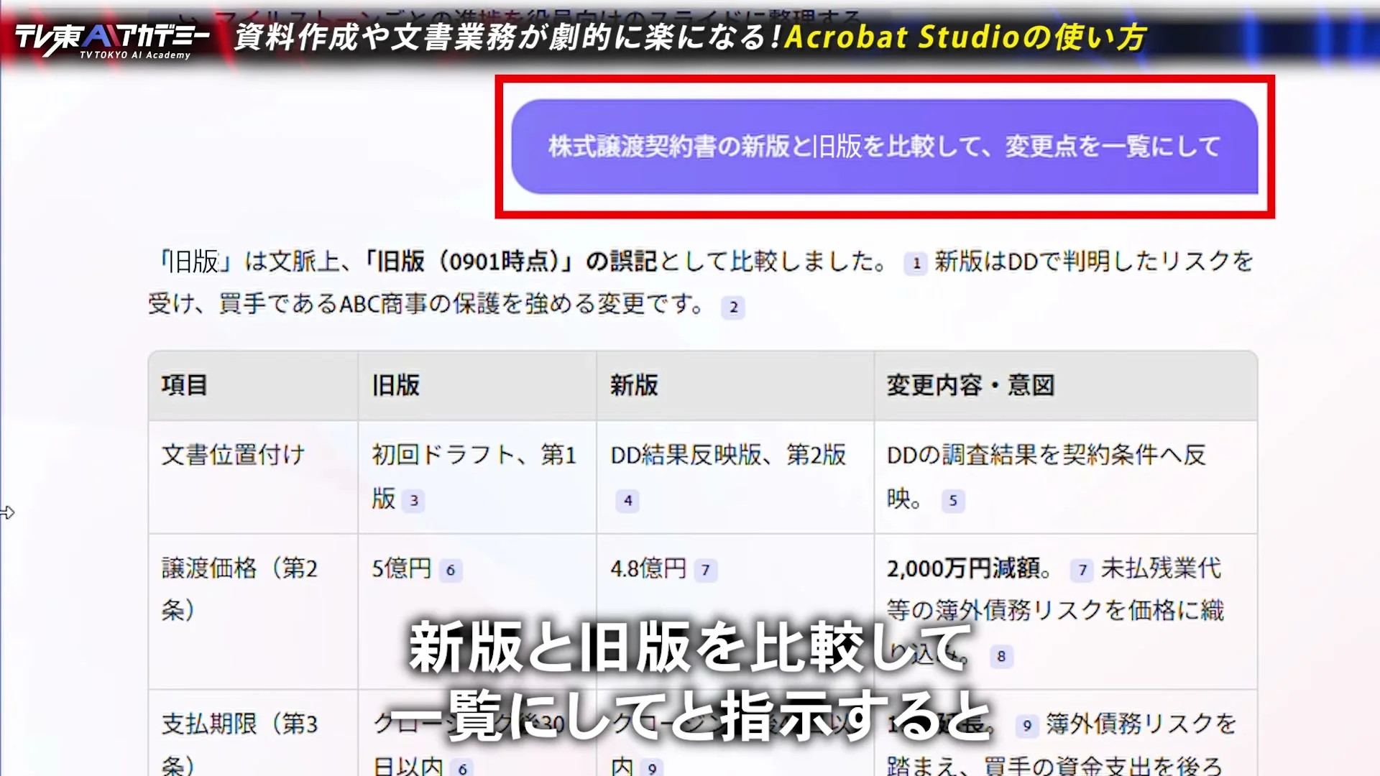Open citation 4 under DD結果反映版、第2版
This screenshot has height=776, width=1380.
pos(627,501)
